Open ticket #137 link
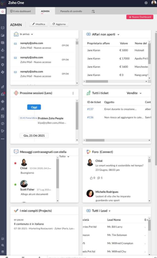Screen dimensions: 157x258 [x=90, y=109]
